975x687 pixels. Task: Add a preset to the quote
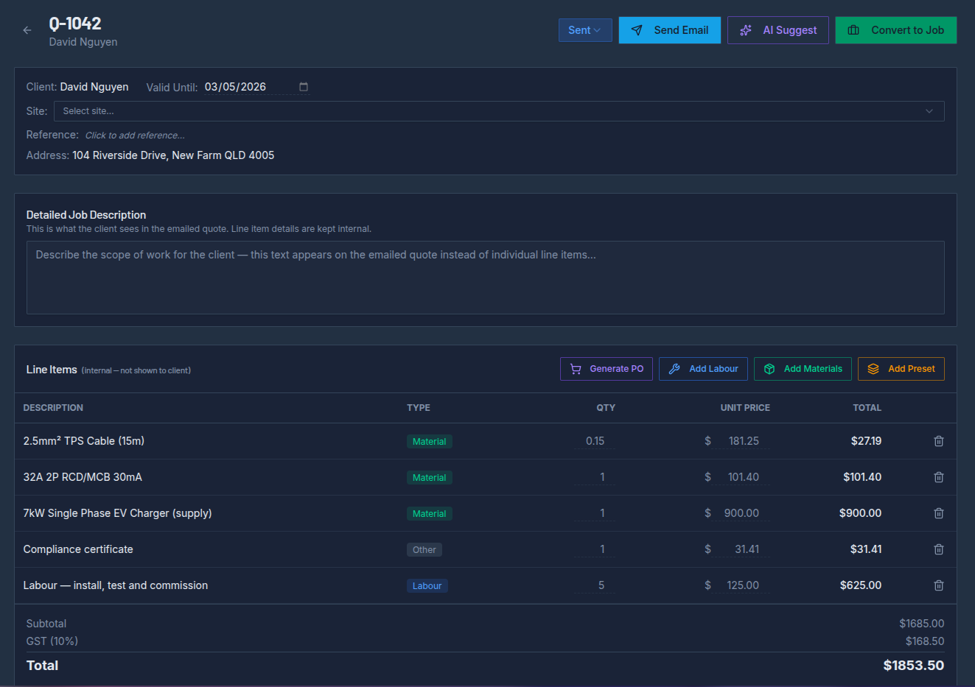click(x=901, y=369)
